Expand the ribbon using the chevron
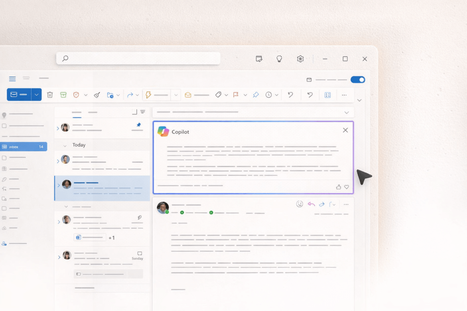 coord(359,100)
